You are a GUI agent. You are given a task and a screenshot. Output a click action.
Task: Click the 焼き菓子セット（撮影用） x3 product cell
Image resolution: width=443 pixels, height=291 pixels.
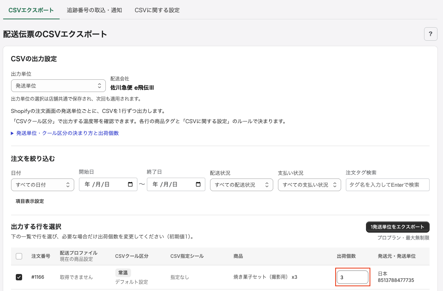(x=265, y=277)
